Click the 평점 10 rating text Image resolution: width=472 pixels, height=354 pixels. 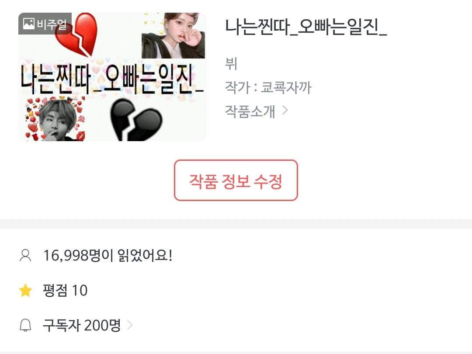pos(65,291)
